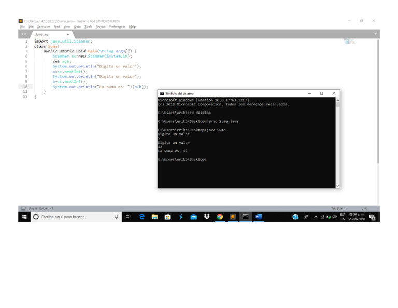The width and height of the screenshot is (398, 308).
Task: Open File Explorer from the taskbar
Action: [154, 217]
